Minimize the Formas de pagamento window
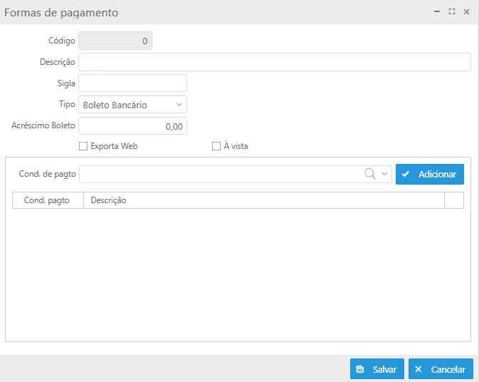 click(x=437, y=12)
